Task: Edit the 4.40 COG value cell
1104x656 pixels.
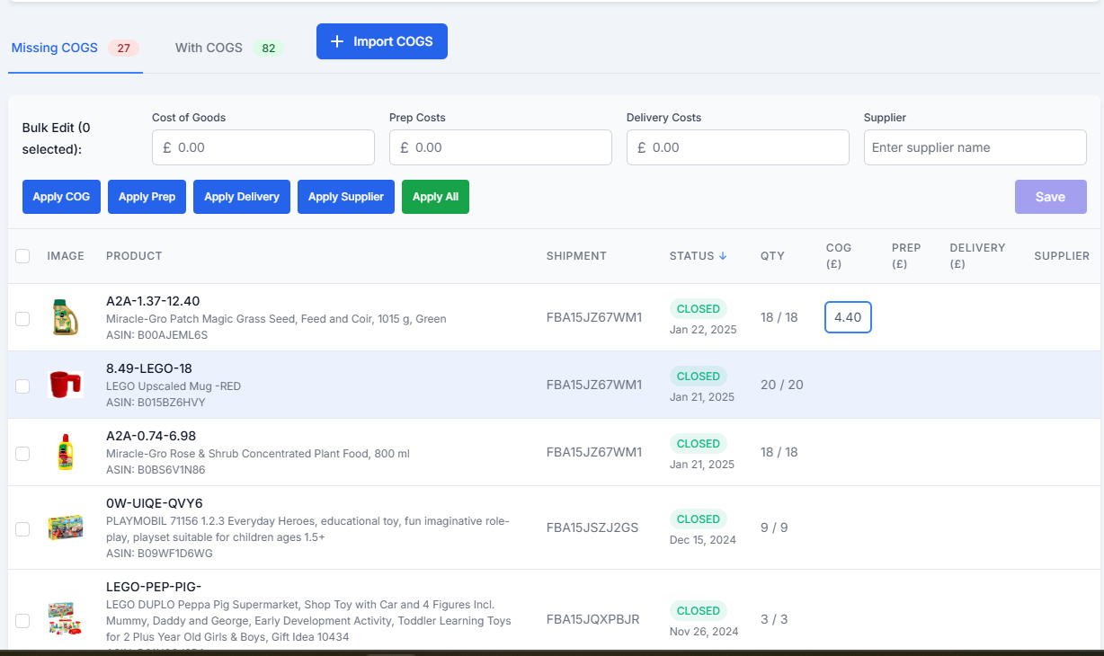Action: [x=848, y=317]
